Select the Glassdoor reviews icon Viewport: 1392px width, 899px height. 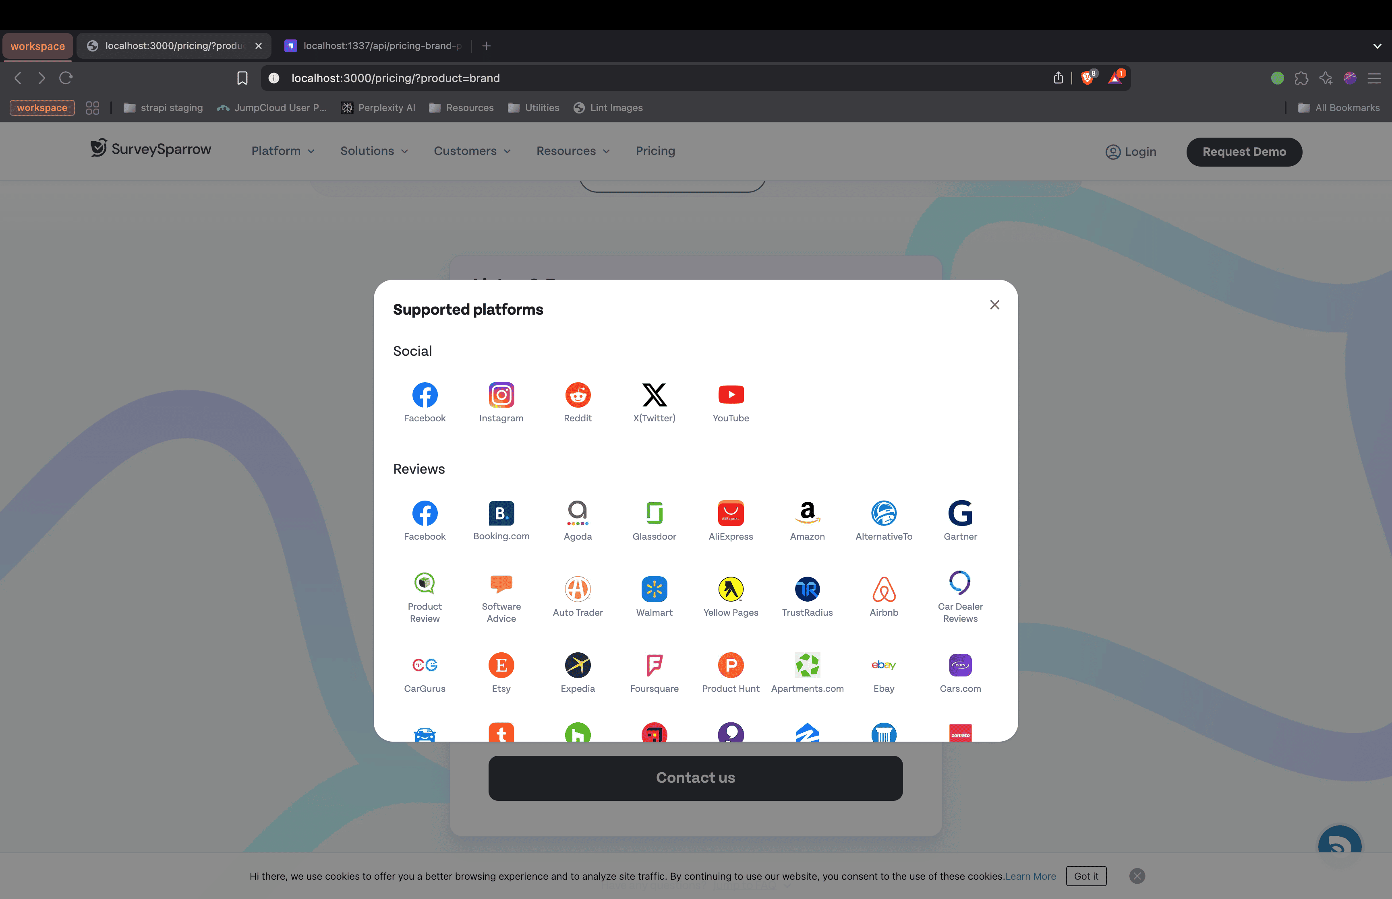[x=654, y=513]
